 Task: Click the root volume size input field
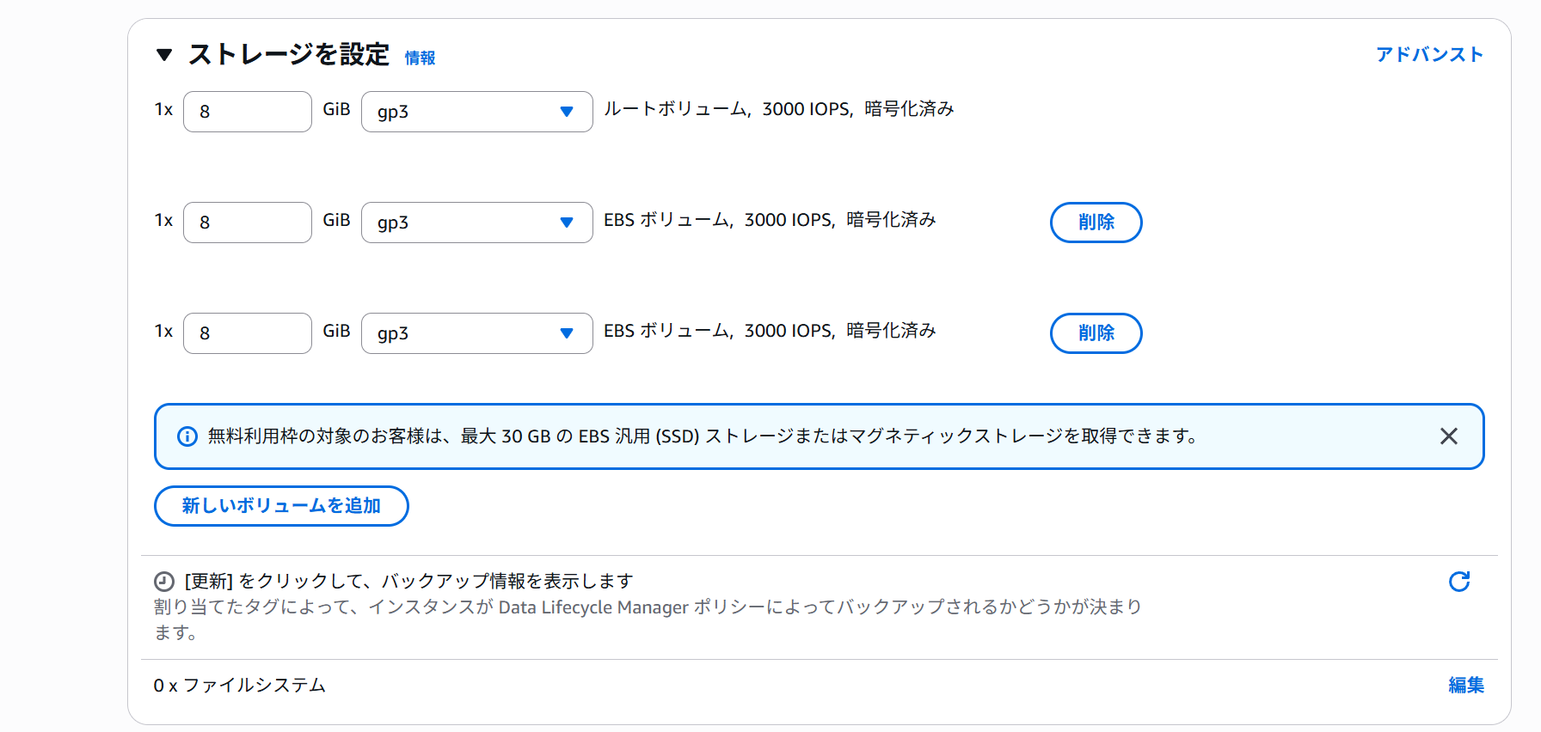coord(248,112)
